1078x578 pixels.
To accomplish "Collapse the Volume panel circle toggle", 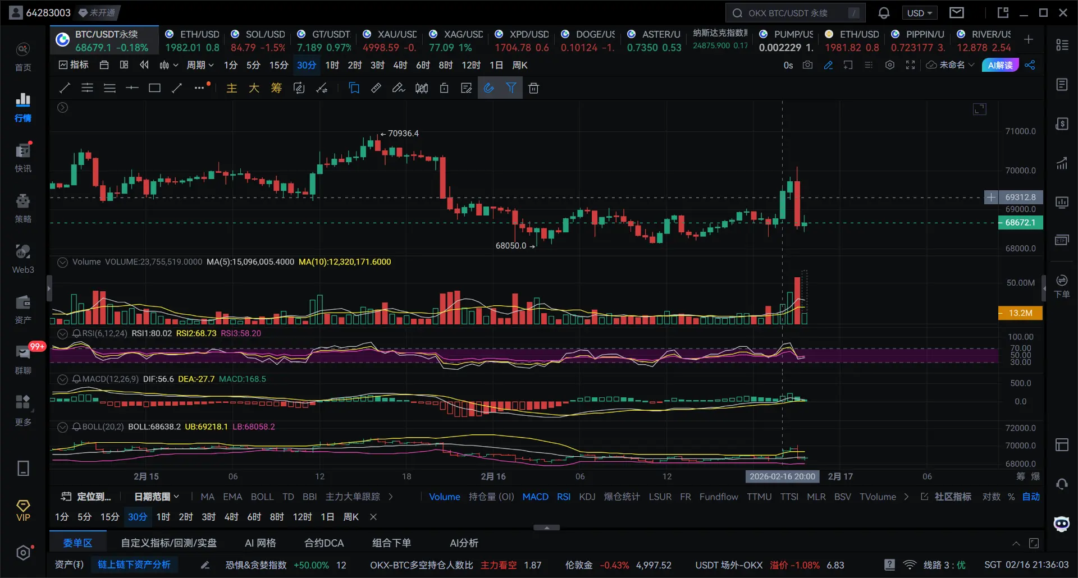I will point(63,262).
